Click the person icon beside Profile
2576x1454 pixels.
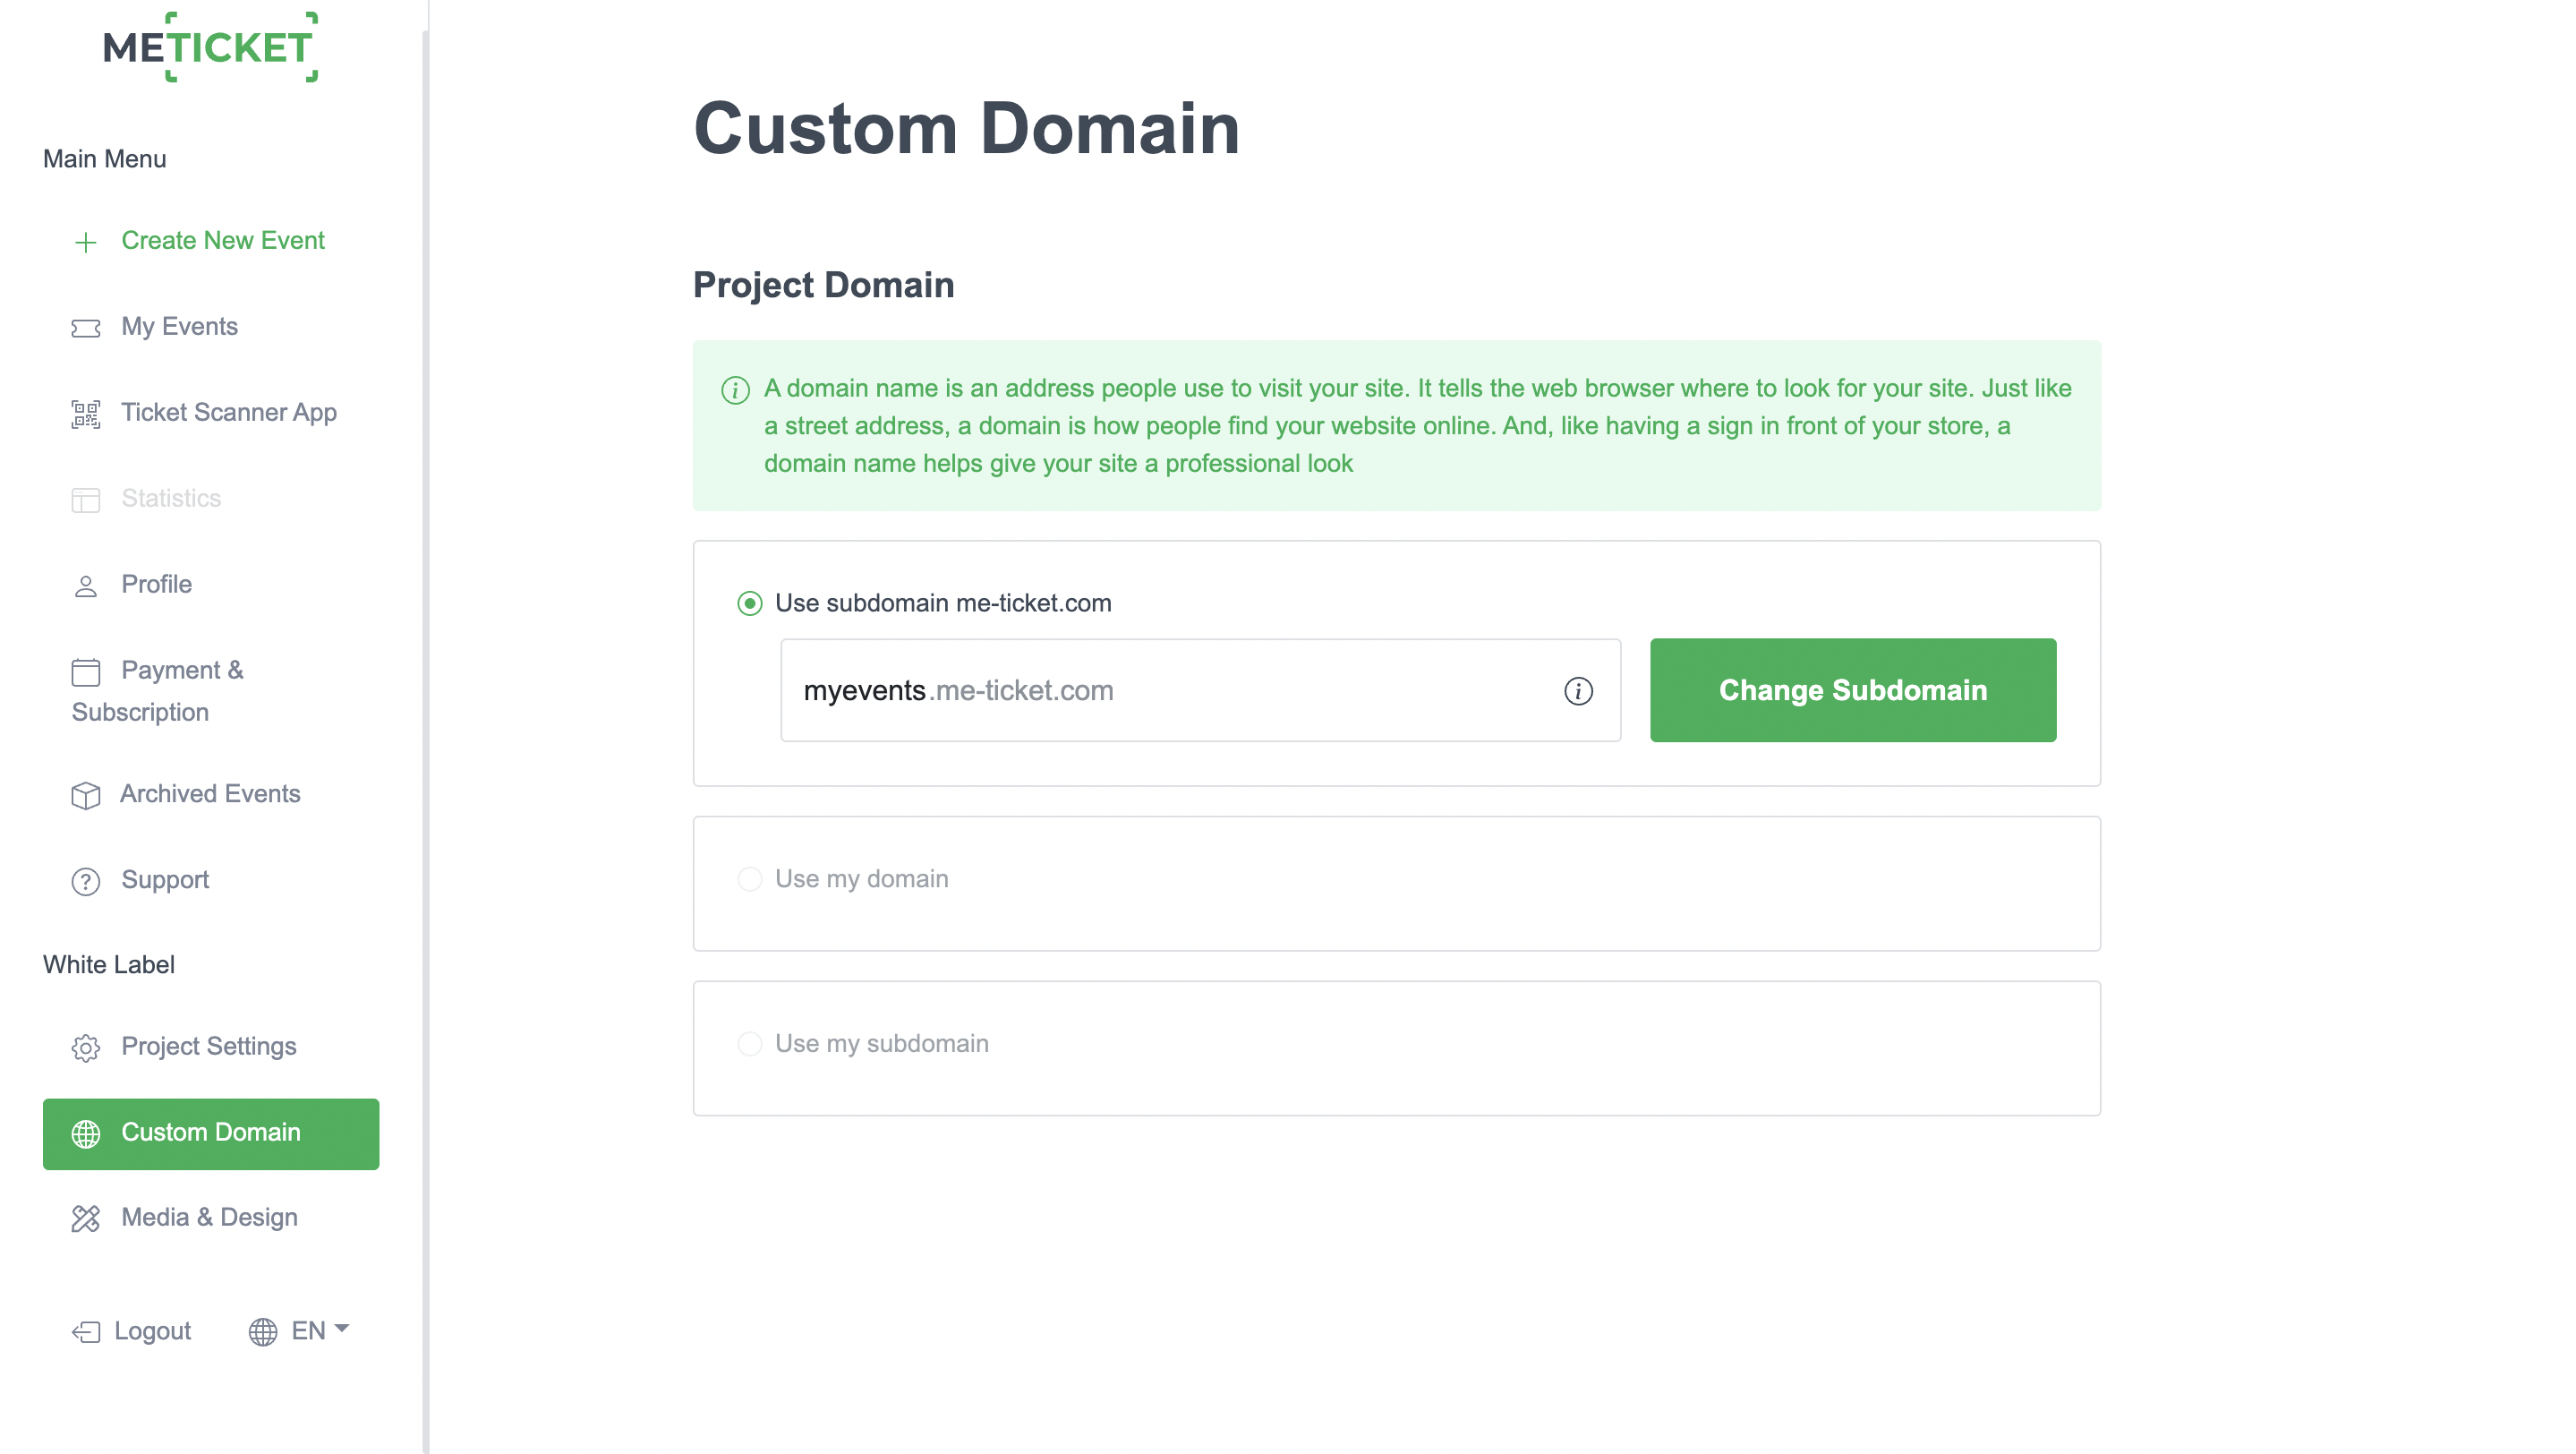pyautogui.click(x=86, y=586)
